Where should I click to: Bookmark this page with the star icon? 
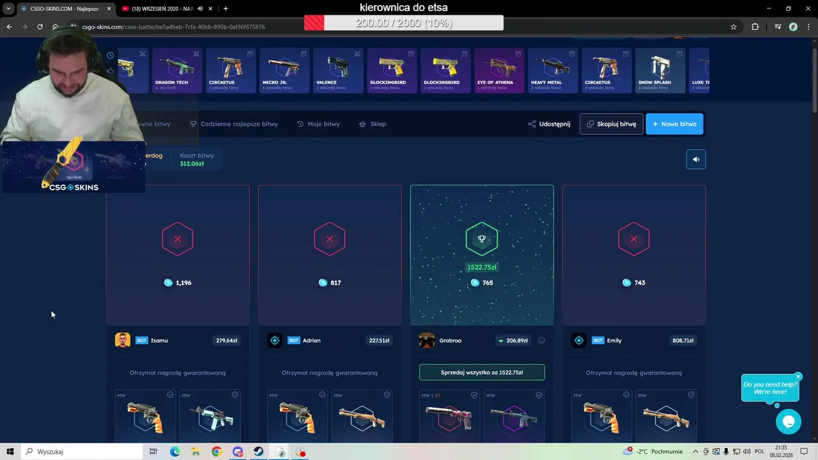click(734, 27)
